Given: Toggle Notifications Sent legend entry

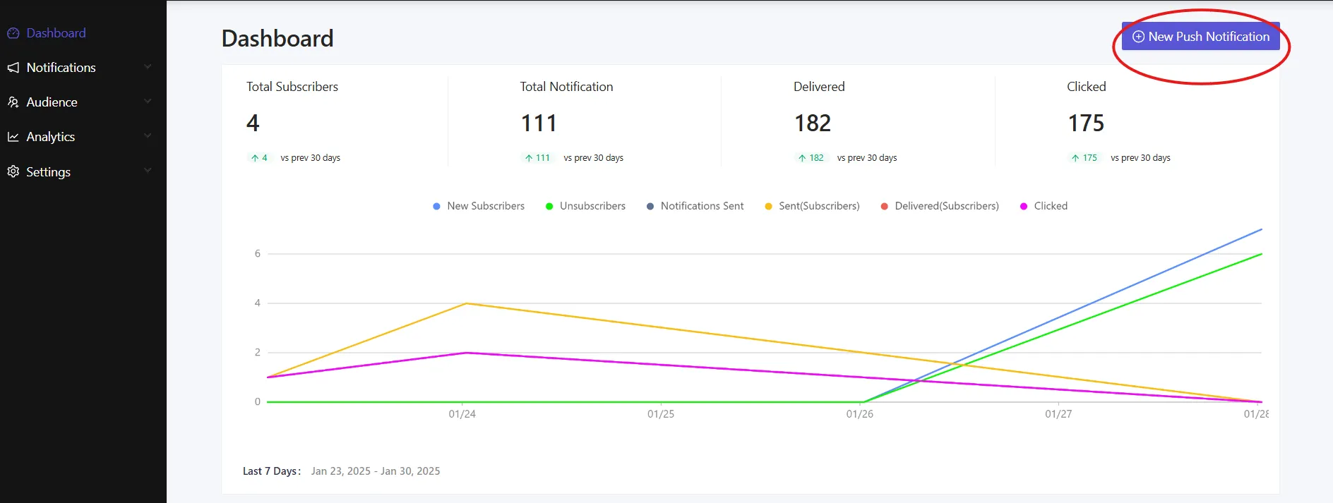Looking at the screenshot, I should (x=695, y=206).
